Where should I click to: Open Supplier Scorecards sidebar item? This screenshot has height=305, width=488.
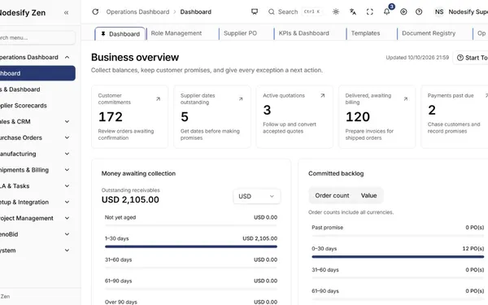click(37, 106)
